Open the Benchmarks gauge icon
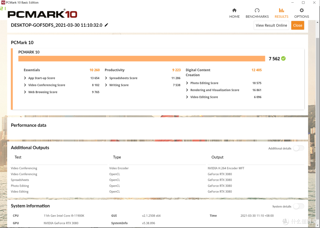Image resolution: width=320 pixels, height=228 pixels. tap(257, 10)
